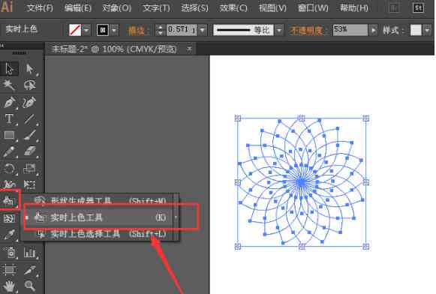
Task: Activate the Artboard tool
Action: tap(9, 269)
